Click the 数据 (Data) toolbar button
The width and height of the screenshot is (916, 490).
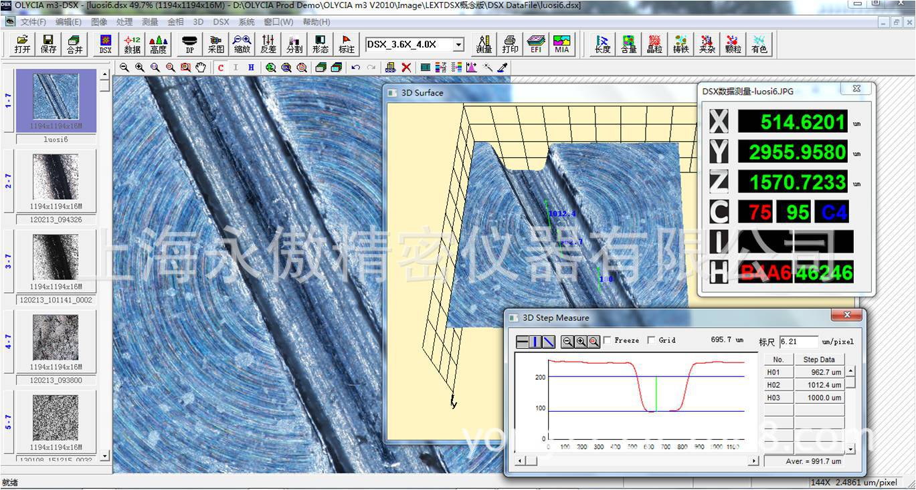coord(132,44)
